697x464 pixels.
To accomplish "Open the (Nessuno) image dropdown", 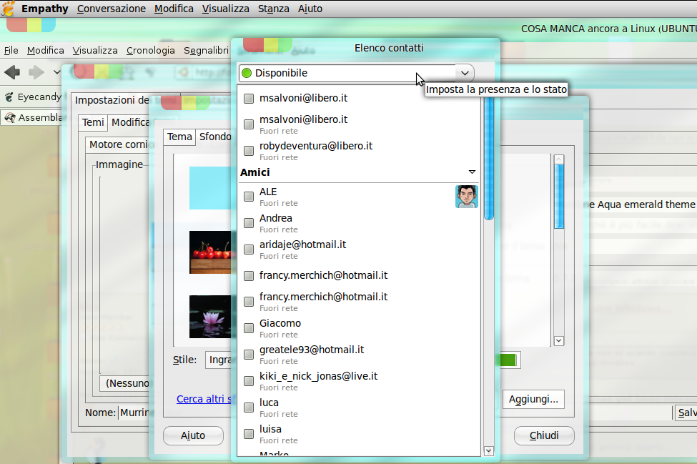I will click(x=125, y=383).
